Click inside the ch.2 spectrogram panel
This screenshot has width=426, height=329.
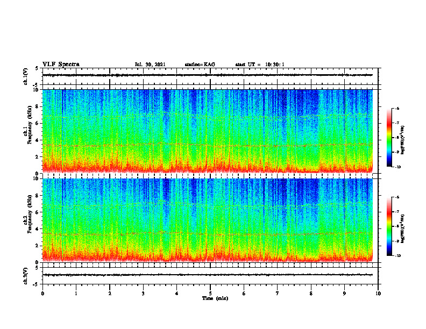tap(208, 220)
